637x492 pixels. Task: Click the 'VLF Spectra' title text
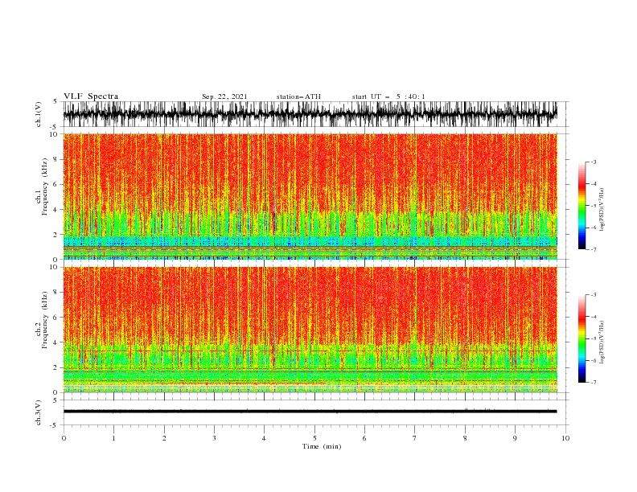coord(91,96)
